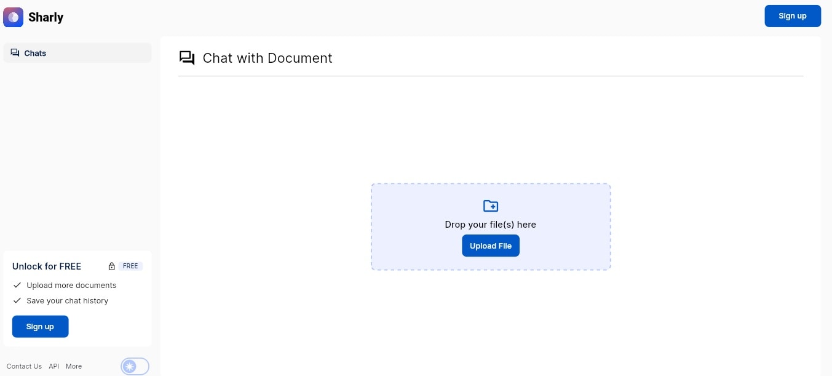832x376 pixels.
Task: Click the Unlock for FREE heading
Action: pyautogui.click(x=47, y=266)
